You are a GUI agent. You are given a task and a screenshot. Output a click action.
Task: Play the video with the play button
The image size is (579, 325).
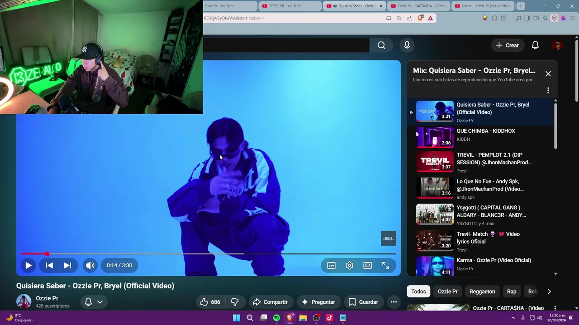tap(28, 265)
